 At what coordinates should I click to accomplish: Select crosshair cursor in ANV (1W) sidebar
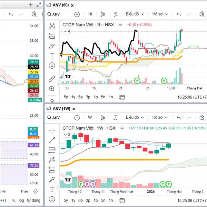click(52, 130)
